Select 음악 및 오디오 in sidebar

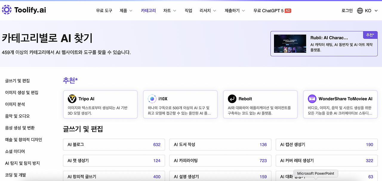coord(17,116)
